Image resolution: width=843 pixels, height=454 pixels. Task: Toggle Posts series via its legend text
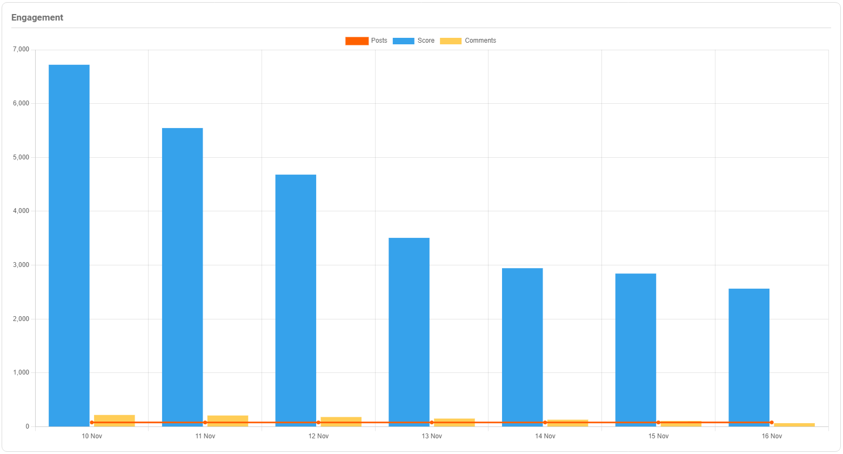click(379, 41)
